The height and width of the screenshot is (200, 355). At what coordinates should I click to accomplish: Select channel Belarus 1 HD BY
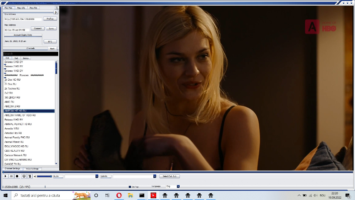(x=29, y=71)
